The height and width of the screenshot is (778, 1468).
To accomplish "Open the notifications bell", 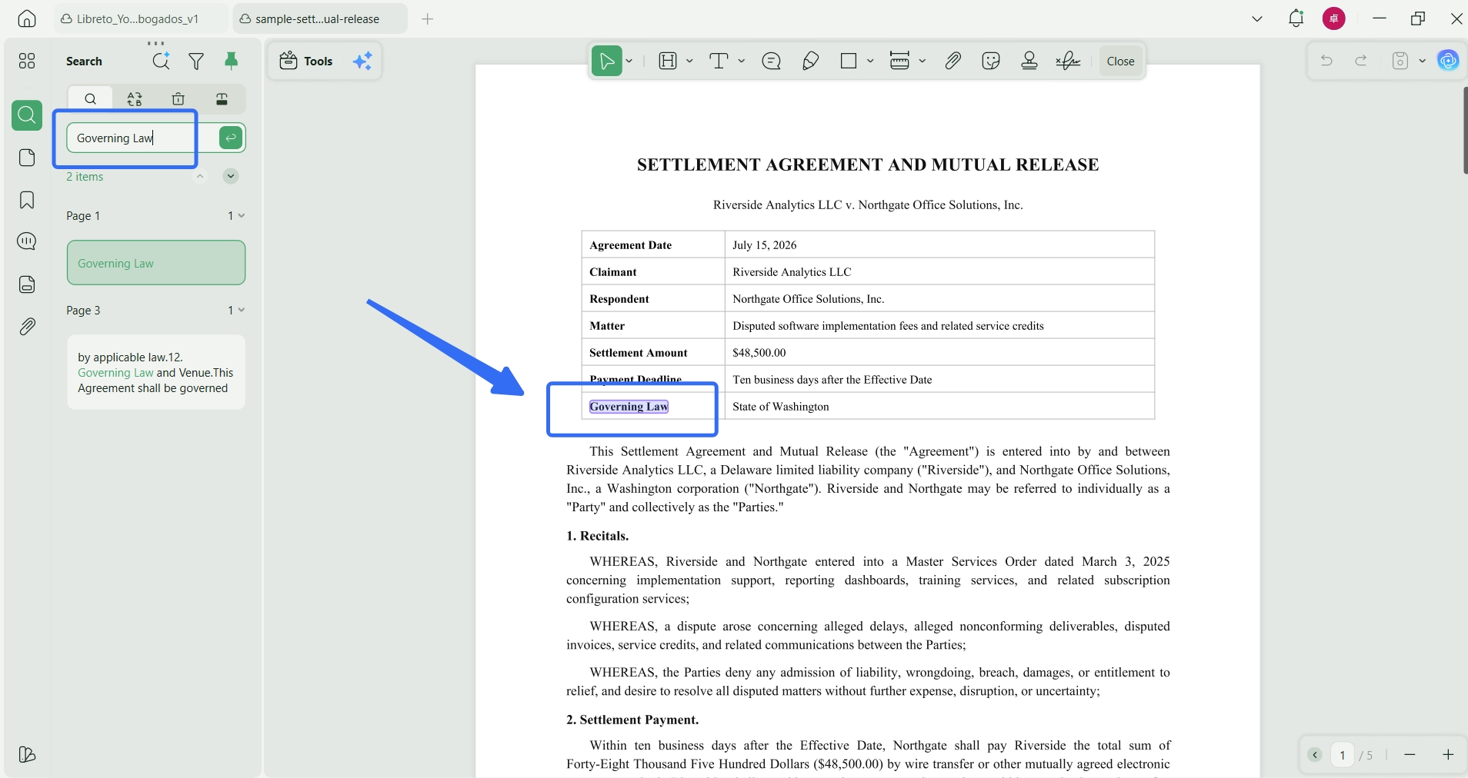I will coord(1296,18).
